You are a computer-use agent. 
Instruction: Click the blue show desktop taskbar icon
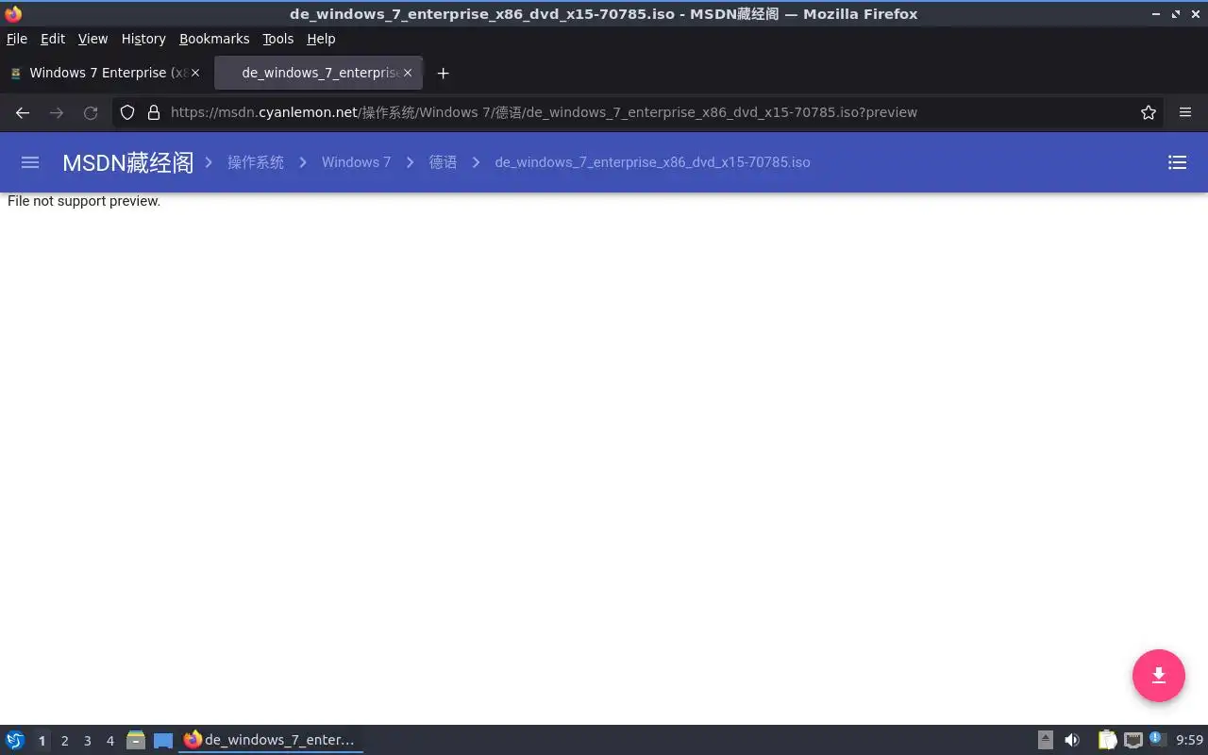point(163,741)
